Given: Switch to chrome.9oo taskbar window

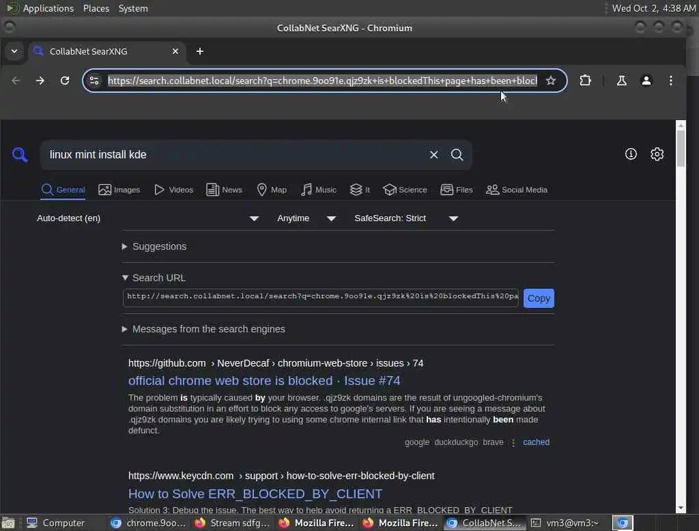Looking at the screenshot, I should click(x=148, y=523).
